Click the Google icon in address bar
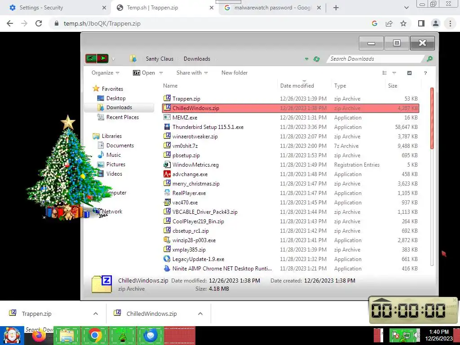This screenshot has width=460, height=345. coord(375,23)
